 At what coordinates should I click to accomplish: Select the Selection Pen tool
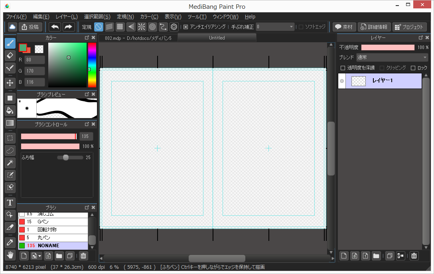(x=10, y=175)
